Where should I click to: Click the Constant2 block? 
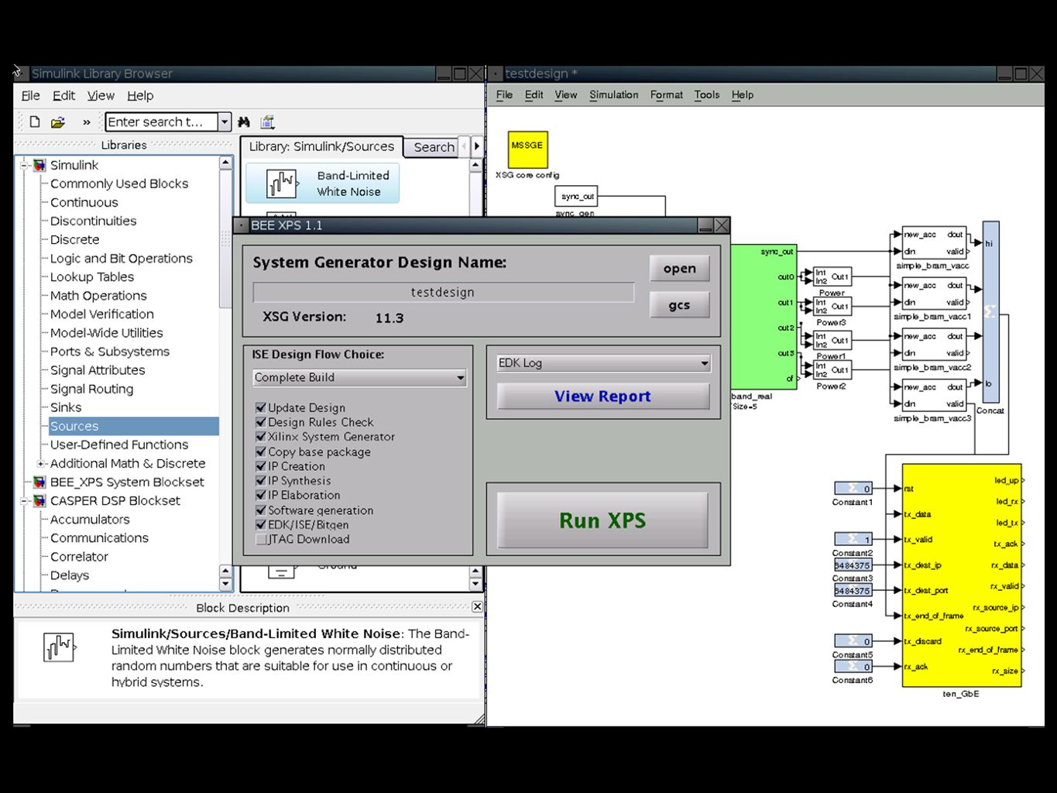[853, 539]
